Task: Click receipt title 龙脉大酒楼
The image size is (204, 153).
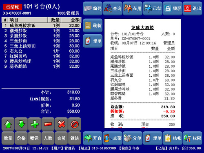Action: pos(142,28)
